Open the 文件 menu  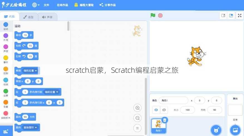[46, 5]
